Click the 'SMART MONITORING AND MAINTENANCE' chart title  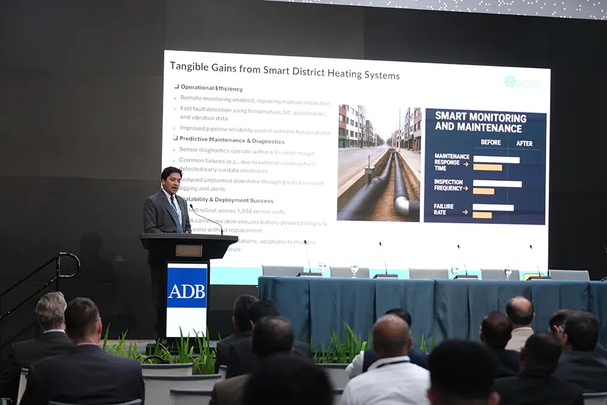tap(480, 122)
